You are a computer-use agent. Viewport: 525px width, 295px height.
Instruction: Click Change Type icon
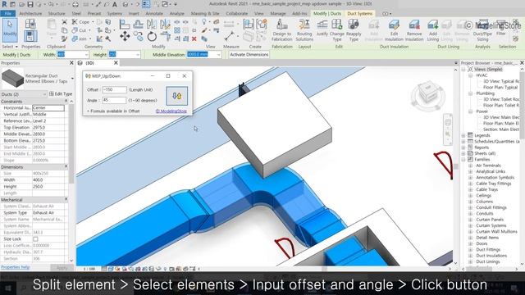337,30
